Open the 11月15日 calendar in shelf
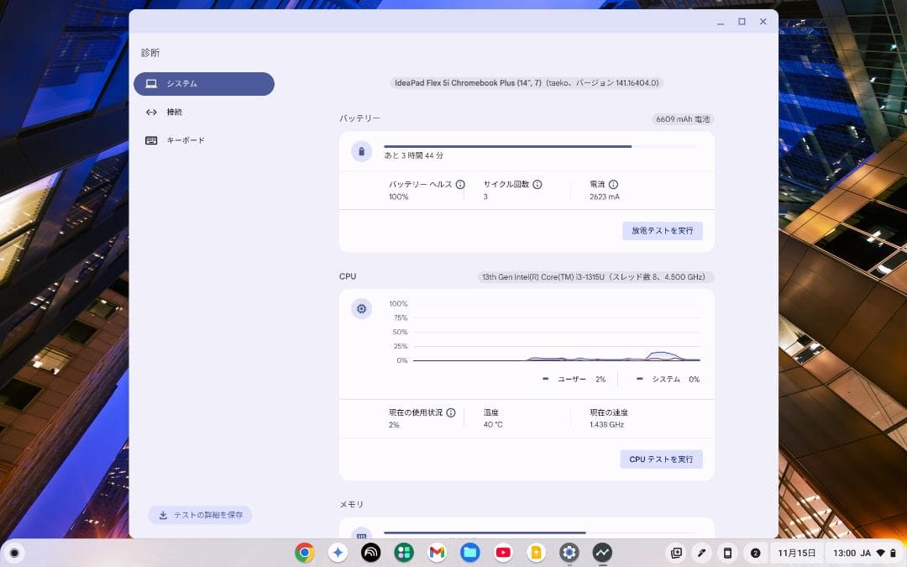Screen dimensions: 907x567 pyautogui.click(x=796, y=553)
